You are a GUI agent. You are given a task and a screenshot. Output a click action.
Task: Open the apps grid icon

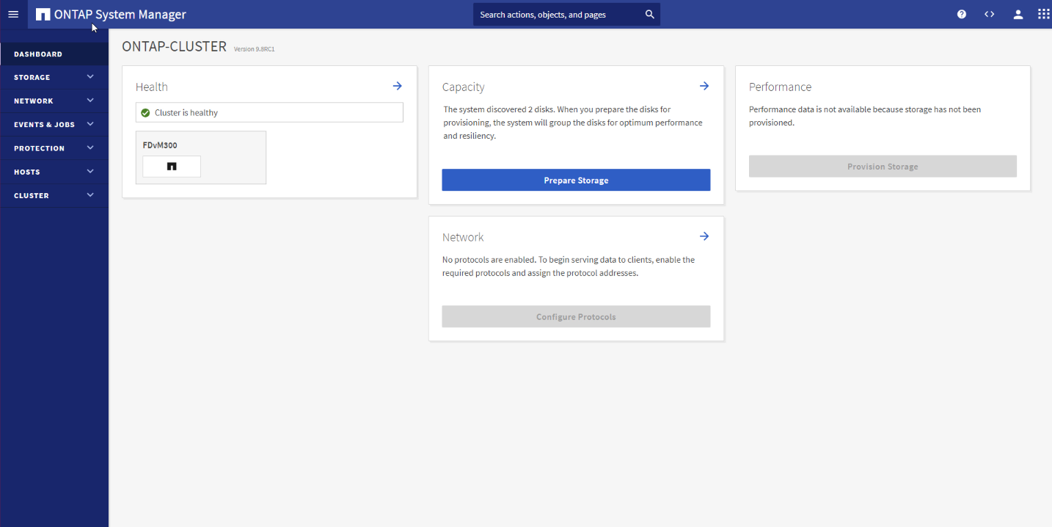[1043, 14]
